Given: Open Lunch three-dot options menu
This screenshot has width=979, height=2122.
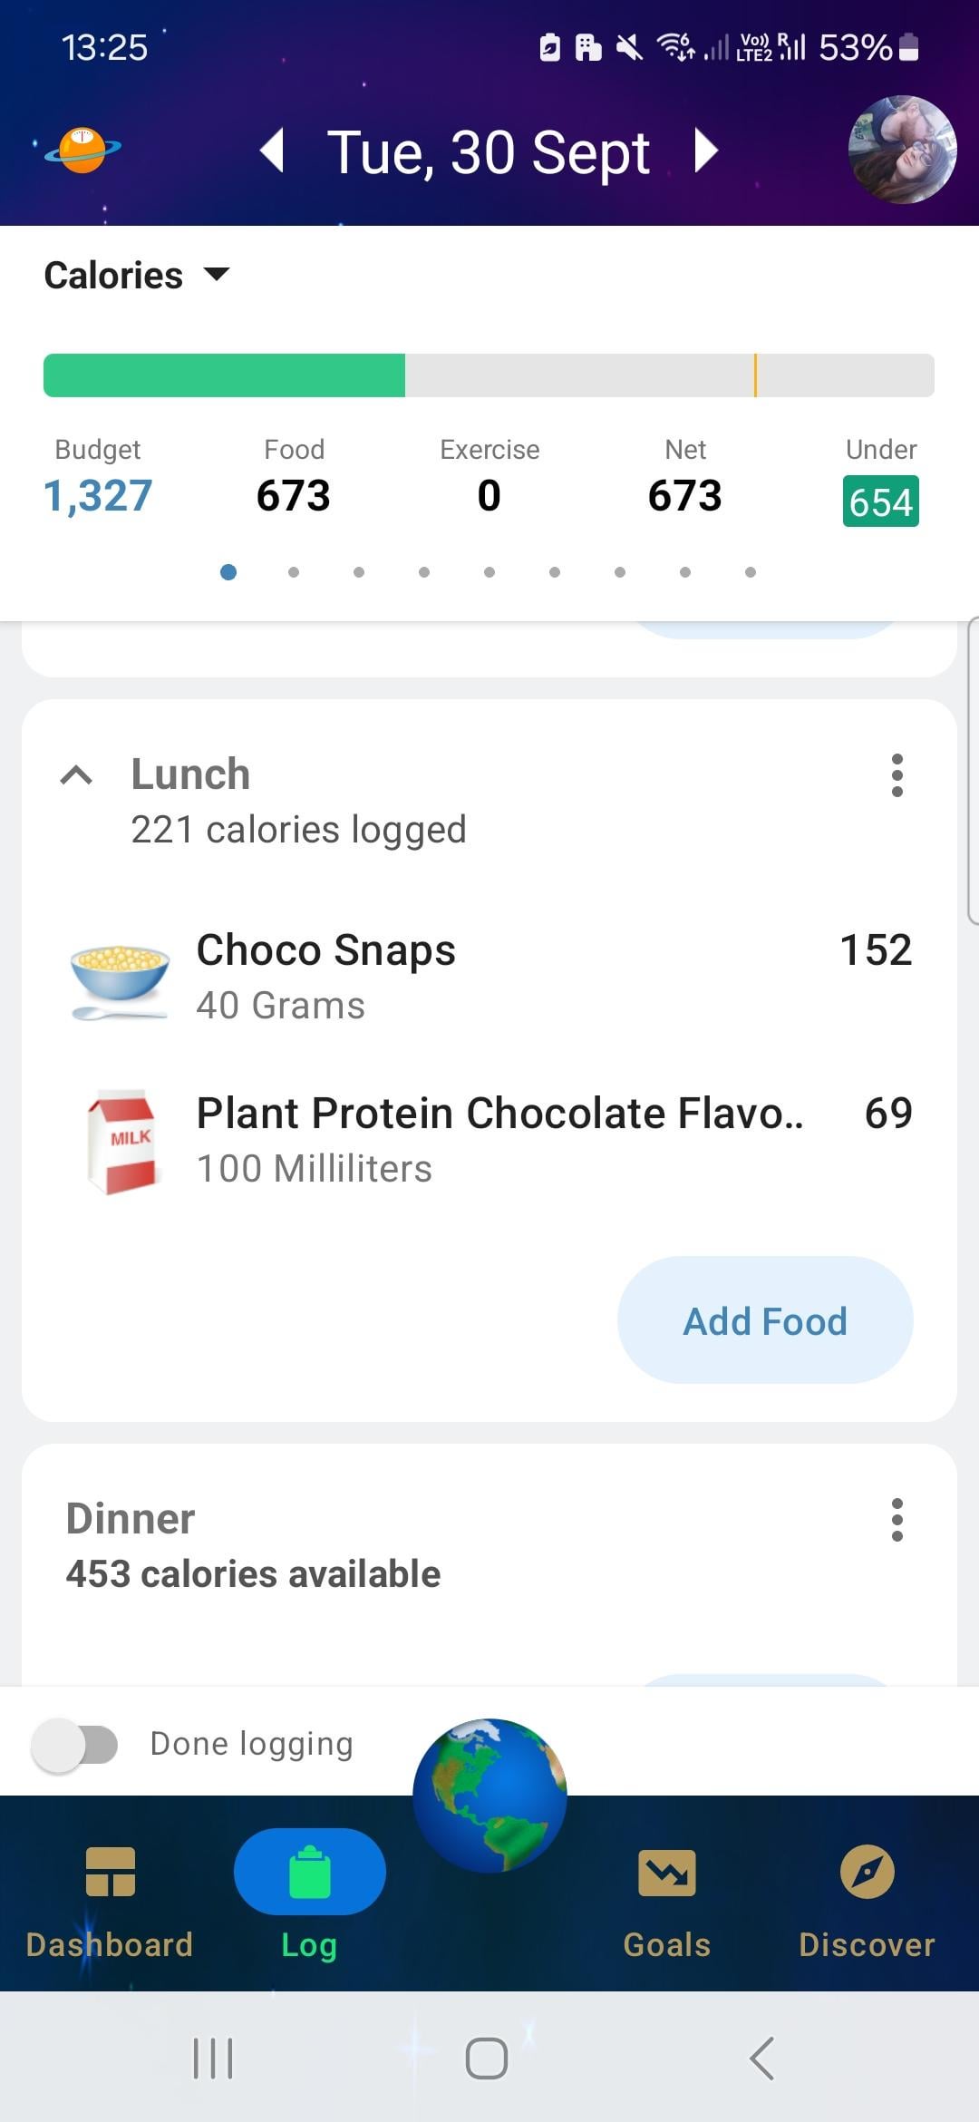Looking at the screenshot, I should (897, 775).
